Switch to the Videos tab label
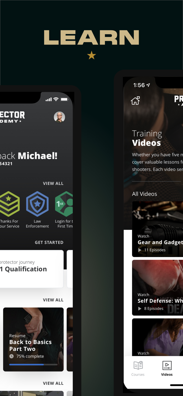 (167, 375)
